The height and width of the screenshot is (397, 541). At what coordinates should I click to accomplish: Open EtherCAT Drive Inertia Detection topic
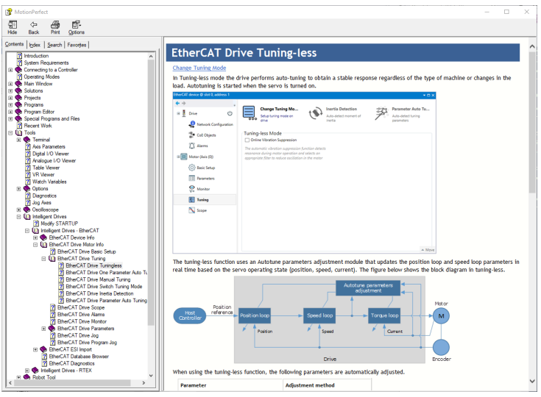pos(99,293)
